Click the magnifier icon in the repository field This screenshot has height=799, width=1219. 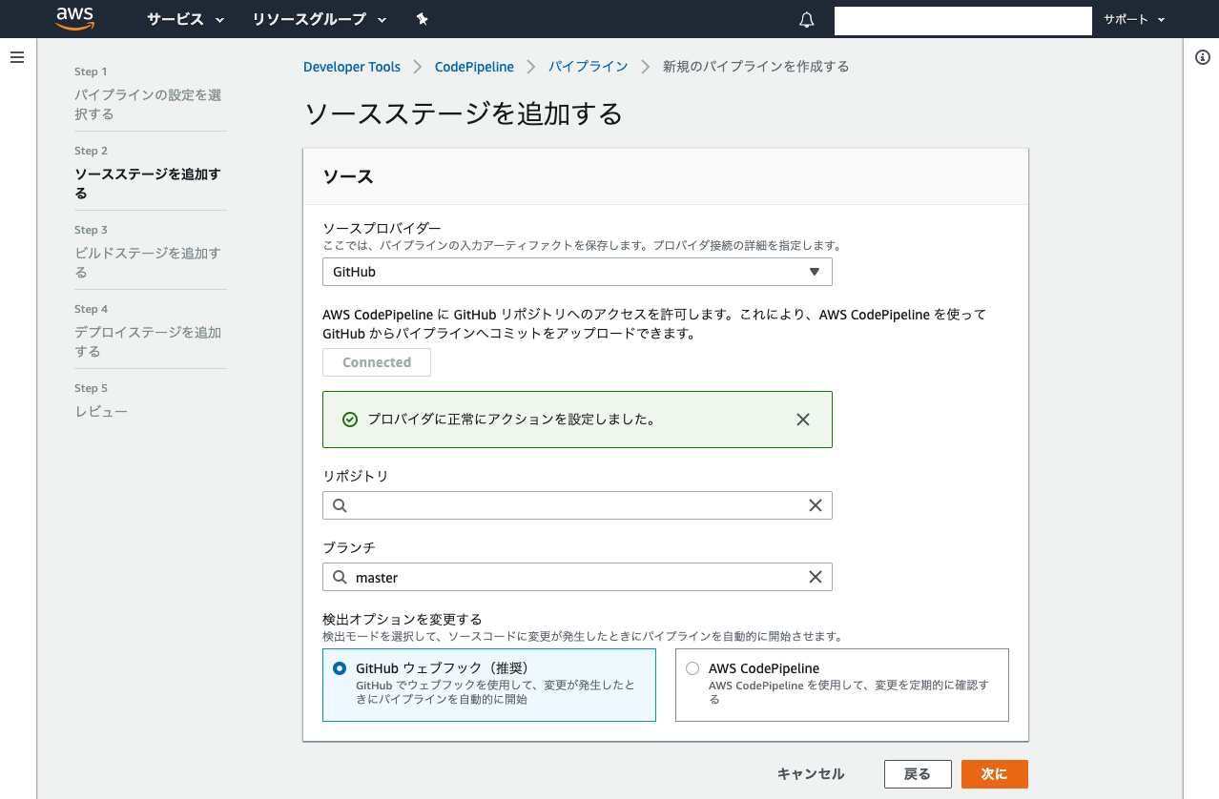[340, 504]
